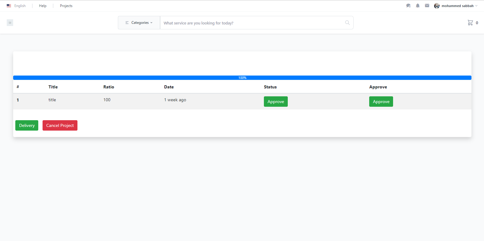Open the mohammed sabbah account menu

(457, 6)
